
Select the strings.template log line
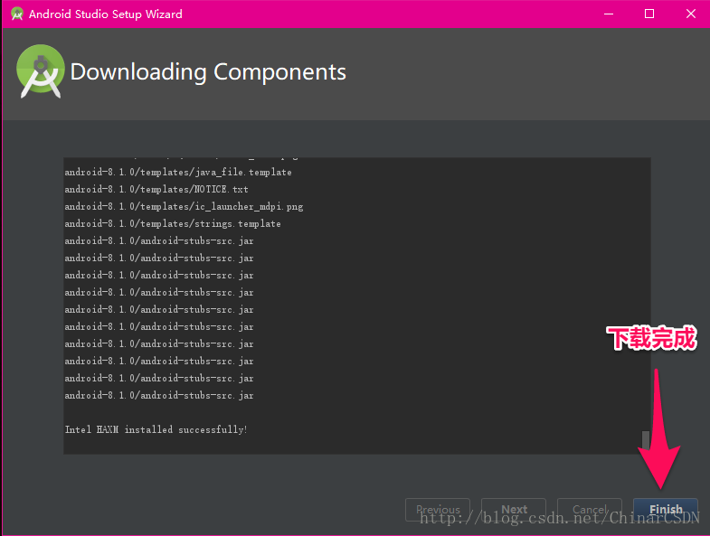click(173, 223)
